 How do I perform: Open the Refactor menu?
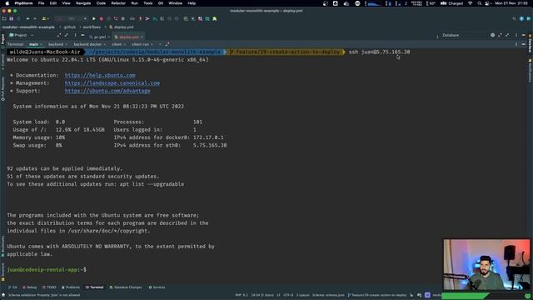(118, 3)
